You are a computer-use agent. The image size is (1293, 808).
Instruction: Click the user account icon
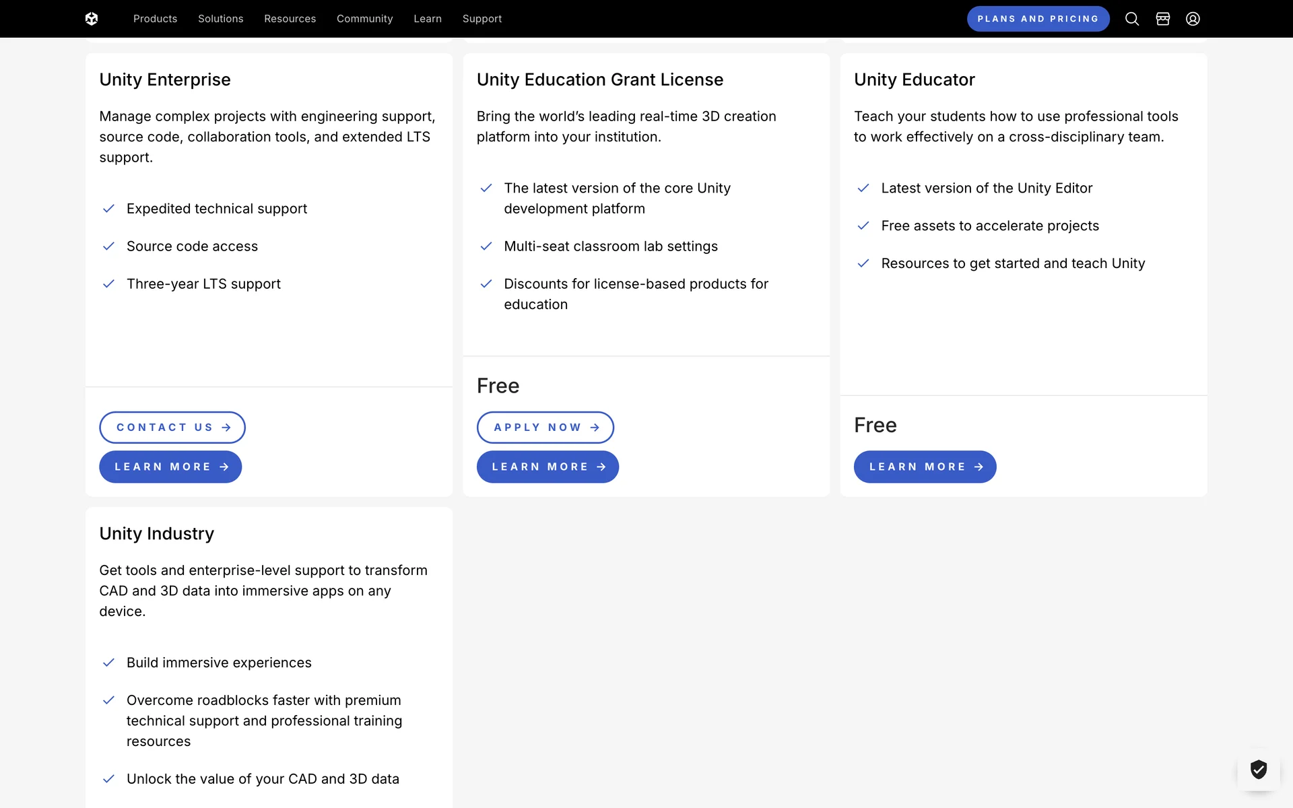pos(1193,19)
